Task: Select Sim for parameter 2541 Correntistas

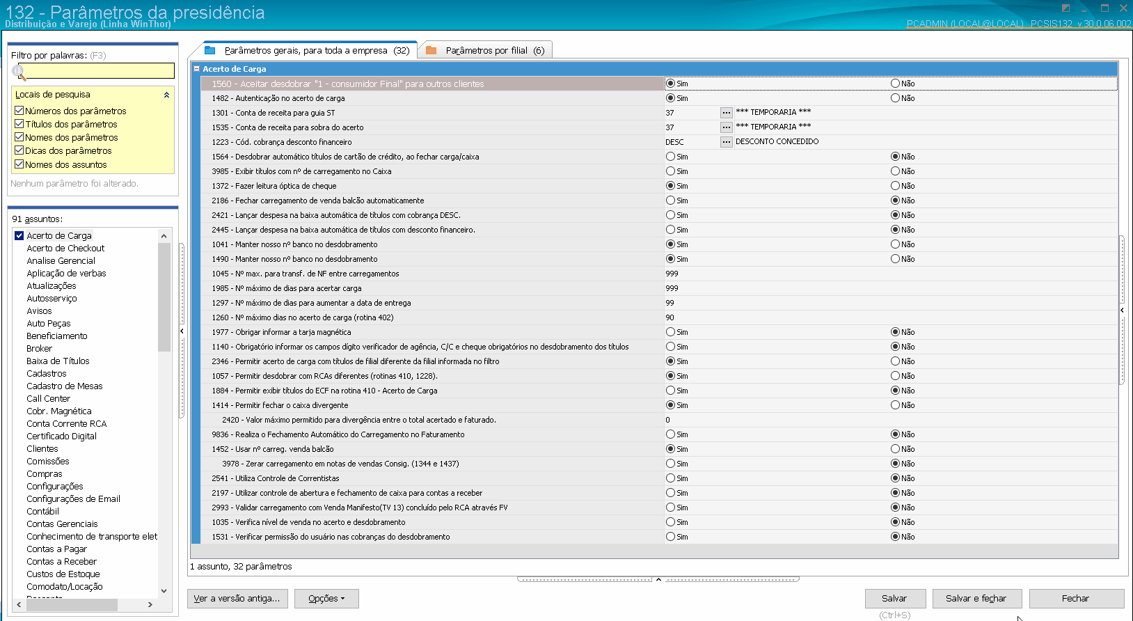Action: tap(670, 478)
